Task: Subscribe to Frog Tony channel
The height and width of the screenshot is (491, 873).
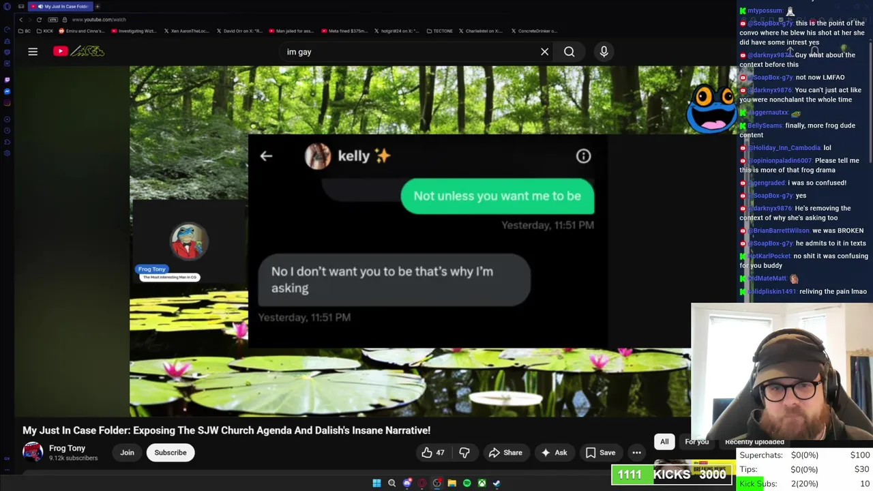Action: [171, 452]
